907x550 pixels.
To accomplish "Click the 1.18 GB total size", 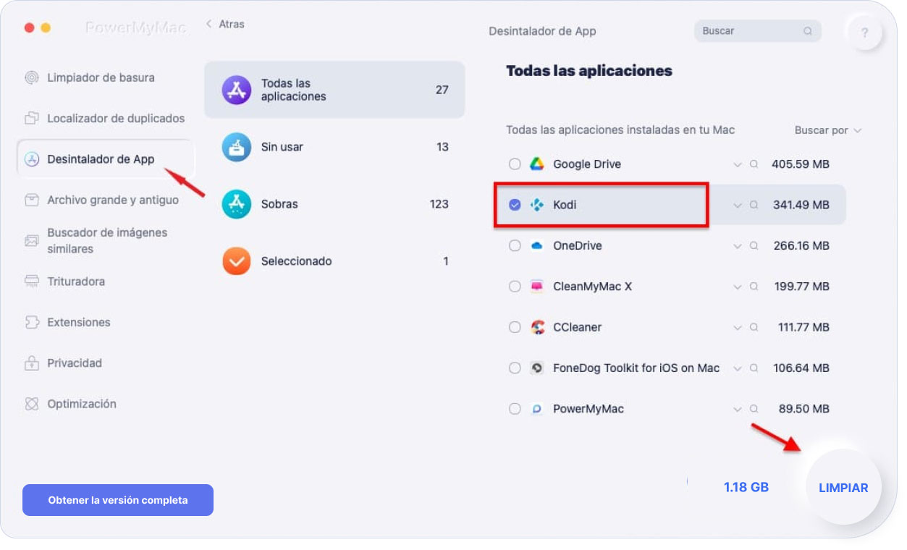I will (746, 487).
